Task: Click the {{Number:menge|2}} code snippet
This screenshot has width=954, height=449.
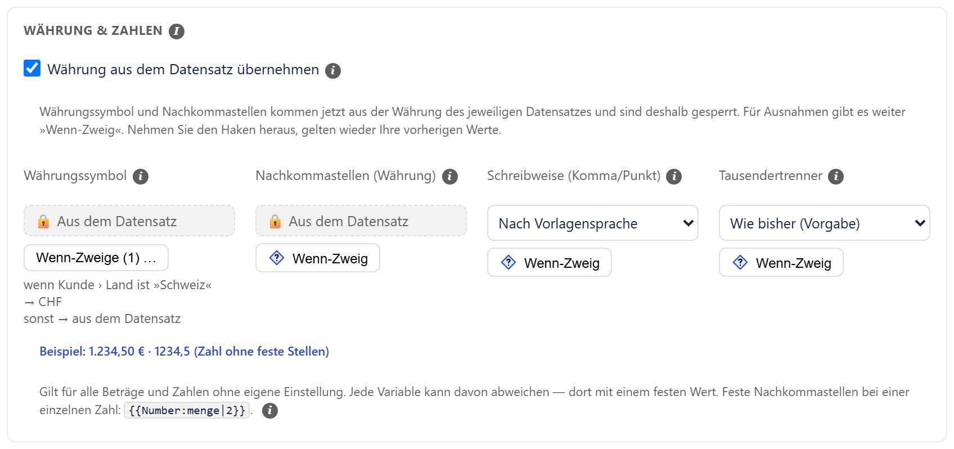Action: pyautogui.click(x=187, y=411)
